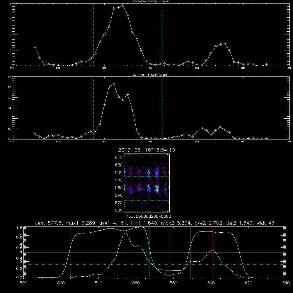The image size is (293, 293).
Task: Click the right green dashed line in dawn plot
Action: pos(162,35)
